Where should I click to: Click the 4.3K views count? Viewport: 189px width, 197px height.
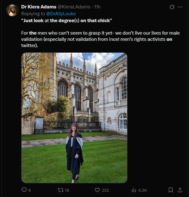coord(142,190)
